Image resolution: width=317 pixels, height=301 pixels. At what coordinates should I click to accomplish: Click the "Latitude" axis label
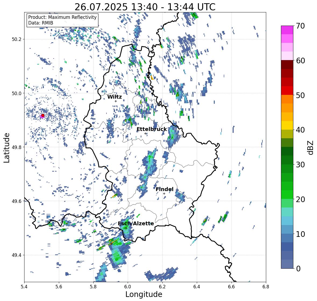(6, 148)
